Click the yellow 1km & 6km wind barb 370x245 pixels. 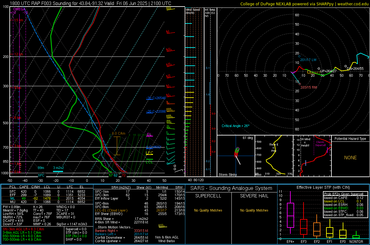163,226
